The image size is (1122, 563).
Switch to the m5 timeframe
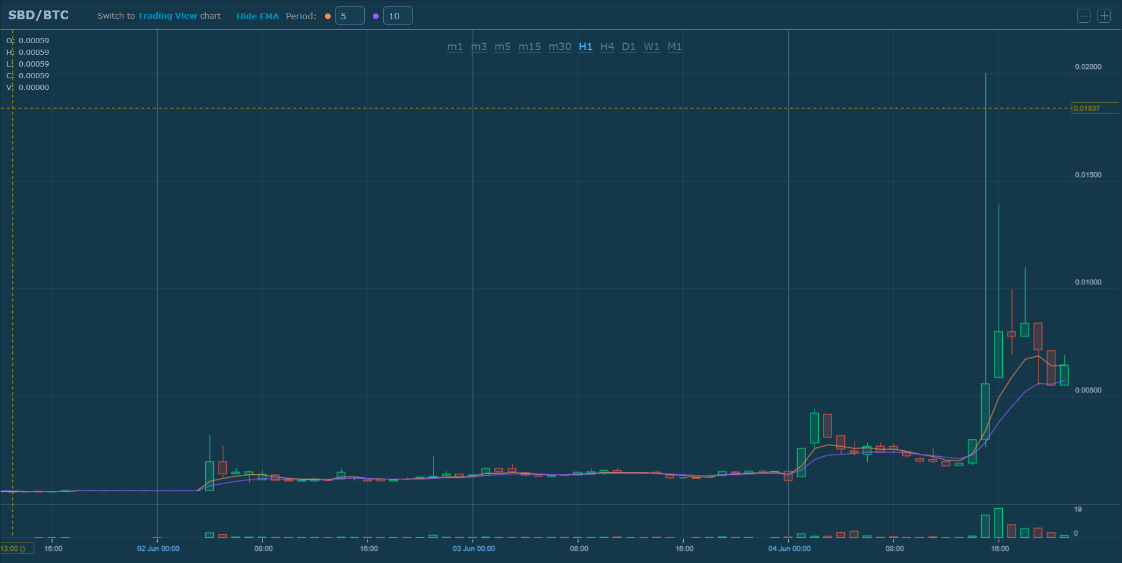pos(503,47)
